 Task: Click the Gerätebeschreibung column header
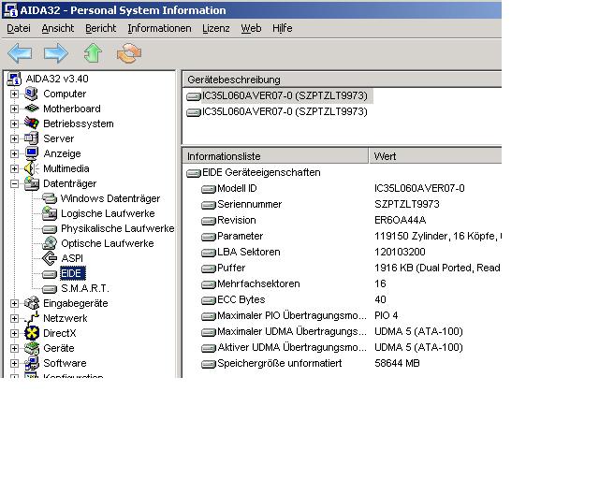[x=343, y=80]
